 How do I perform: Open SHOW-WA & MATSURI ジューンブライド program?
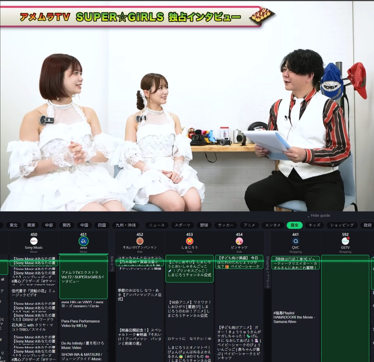(83, 357)
